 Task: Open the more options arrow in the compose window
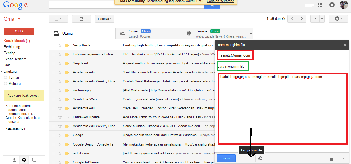[343, 158]
